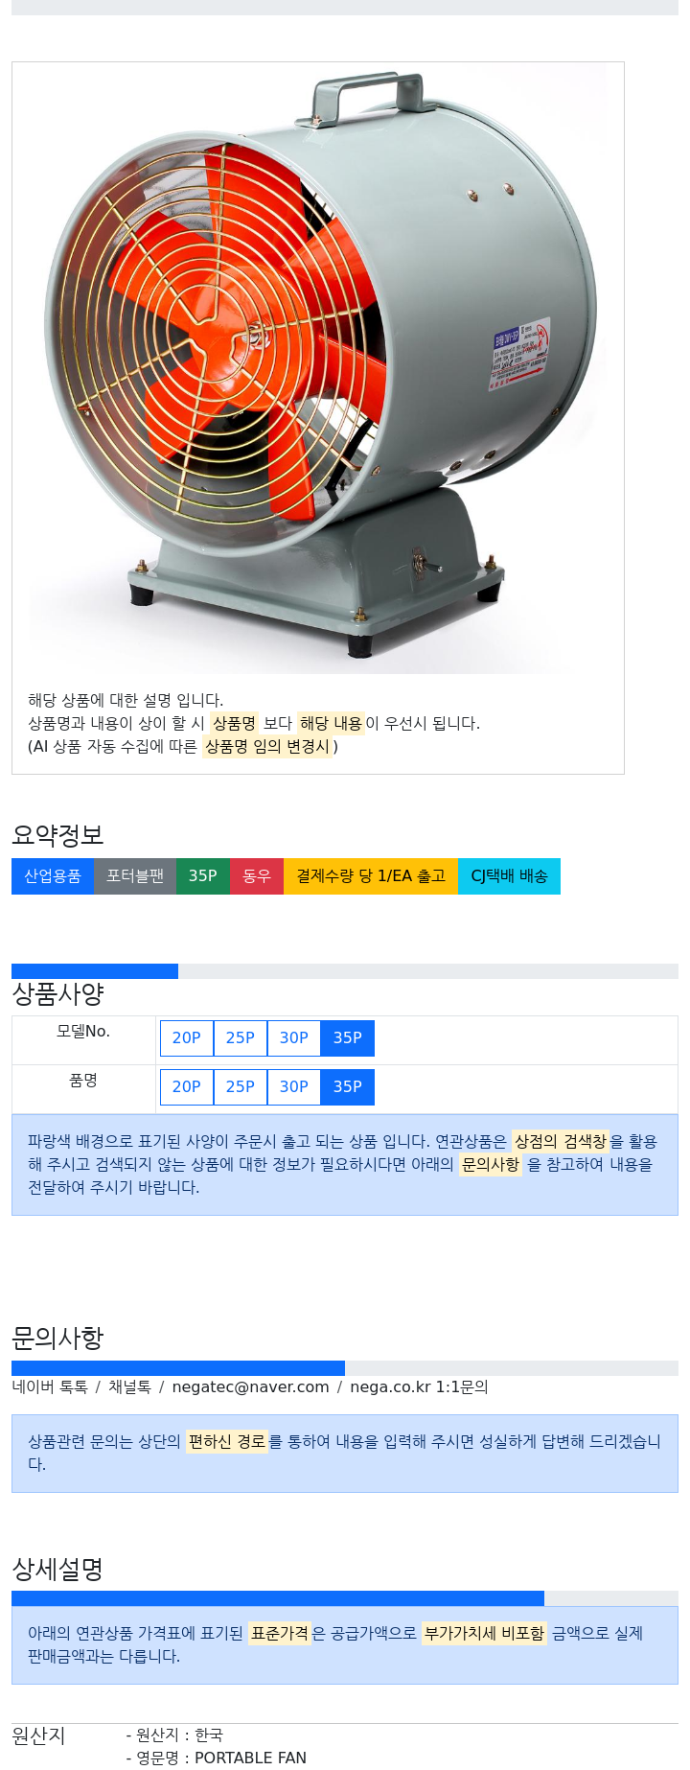This screenshot has height=1770, width=690.
Task: Select the red 동우 brand tag
Action: click(x=257, y=876)
